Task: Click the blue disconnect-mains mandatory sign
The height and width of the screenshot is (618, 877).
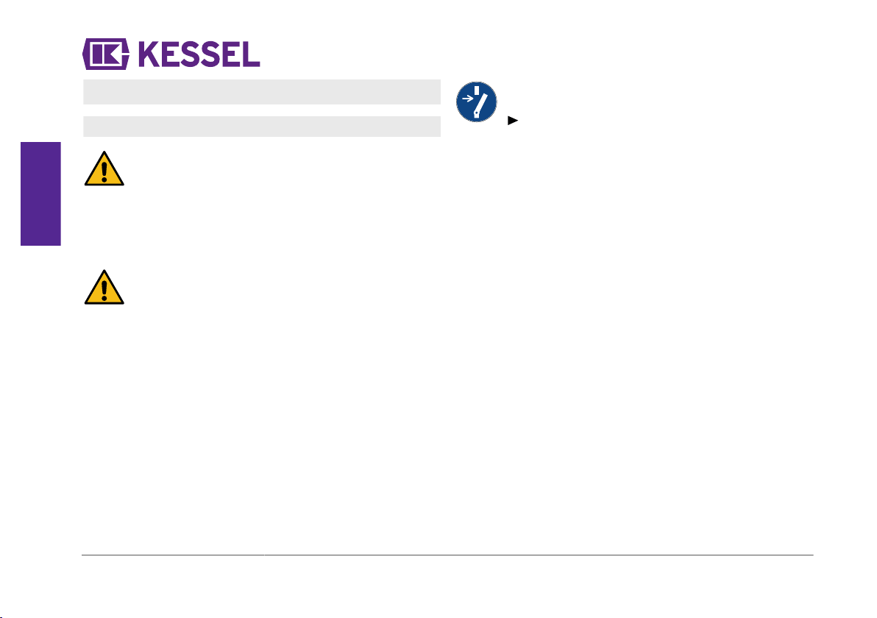Action: pos(477,102)
